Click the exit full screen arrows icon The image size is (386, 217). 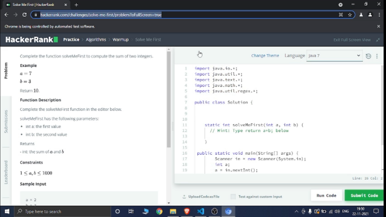point(378,40)
